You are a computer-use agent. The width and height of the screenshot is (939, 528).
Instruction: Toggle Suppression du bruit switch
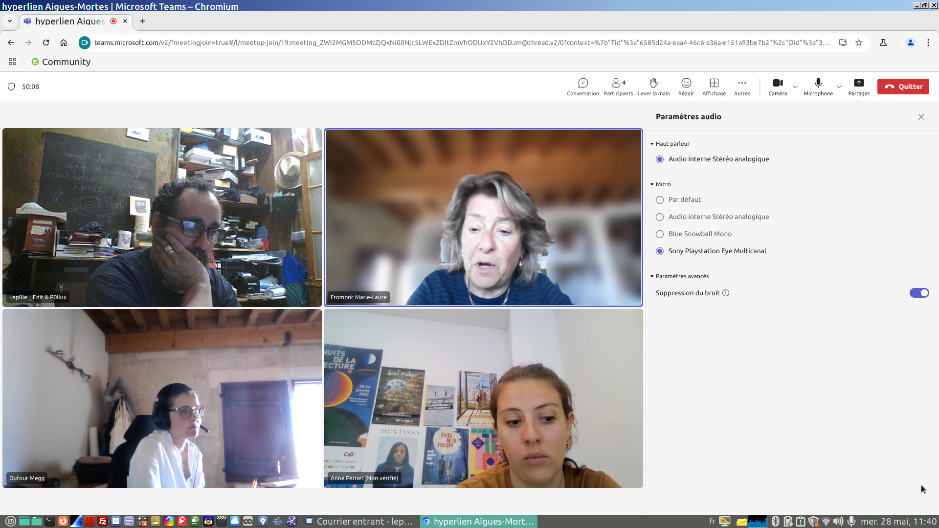tap(919, 293)
